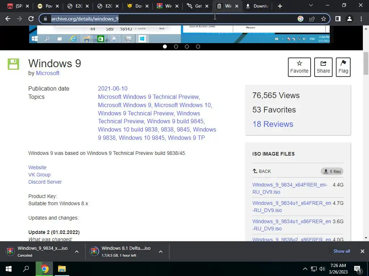The image size is (369, 276).
Task: Open the 2021-06-10 publication date link
Action: click(x=113, y=88)
